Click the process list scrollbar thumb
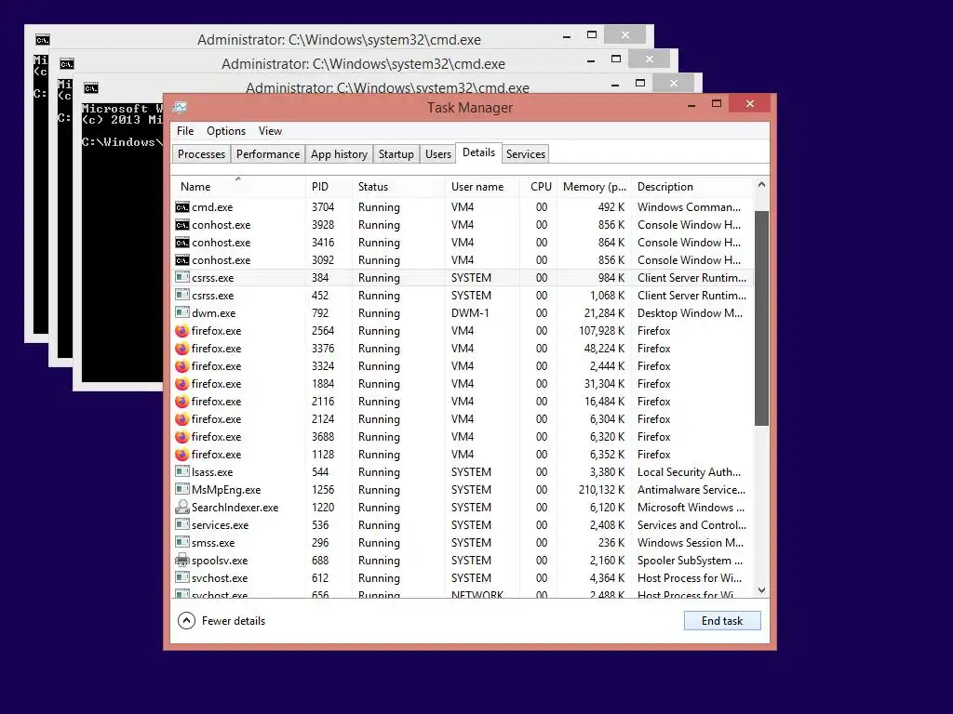Image resolution: width=953 pixels, height=714 pixels. (x=761, y=318)
